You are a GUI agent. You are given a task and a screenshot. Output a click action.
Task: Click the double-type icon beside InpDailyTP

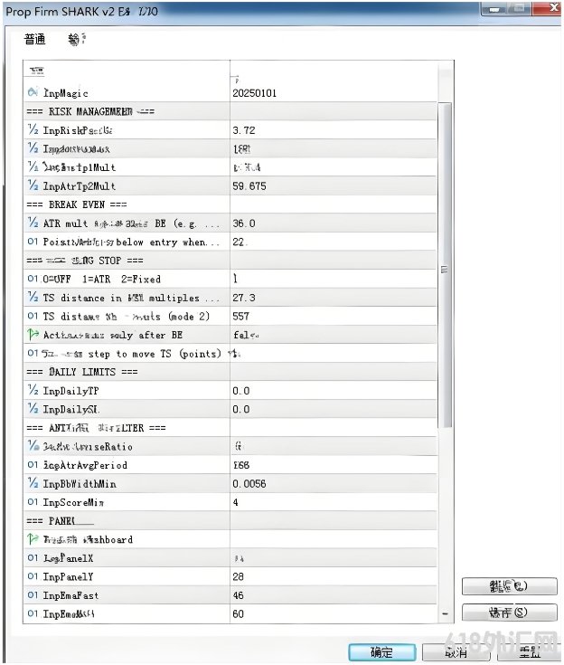33,390
